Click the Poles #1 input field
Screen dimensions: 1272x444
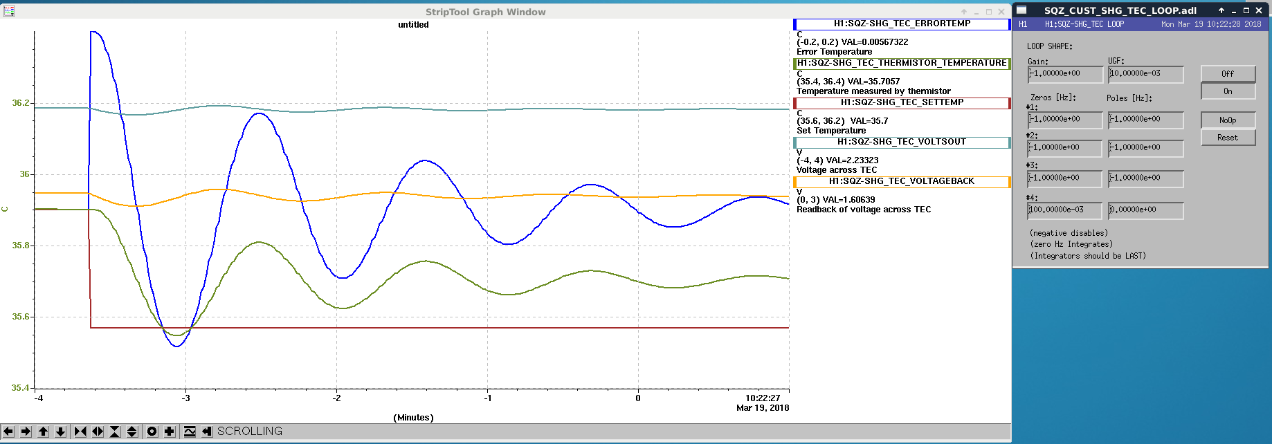1146,120
